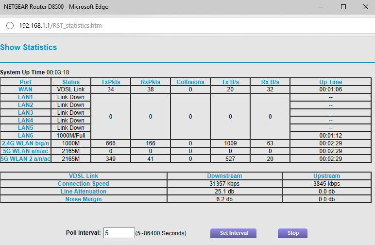Click the LAN1 port label
Image resolution: width=375 pixels, height=245 pixels.
25,97
